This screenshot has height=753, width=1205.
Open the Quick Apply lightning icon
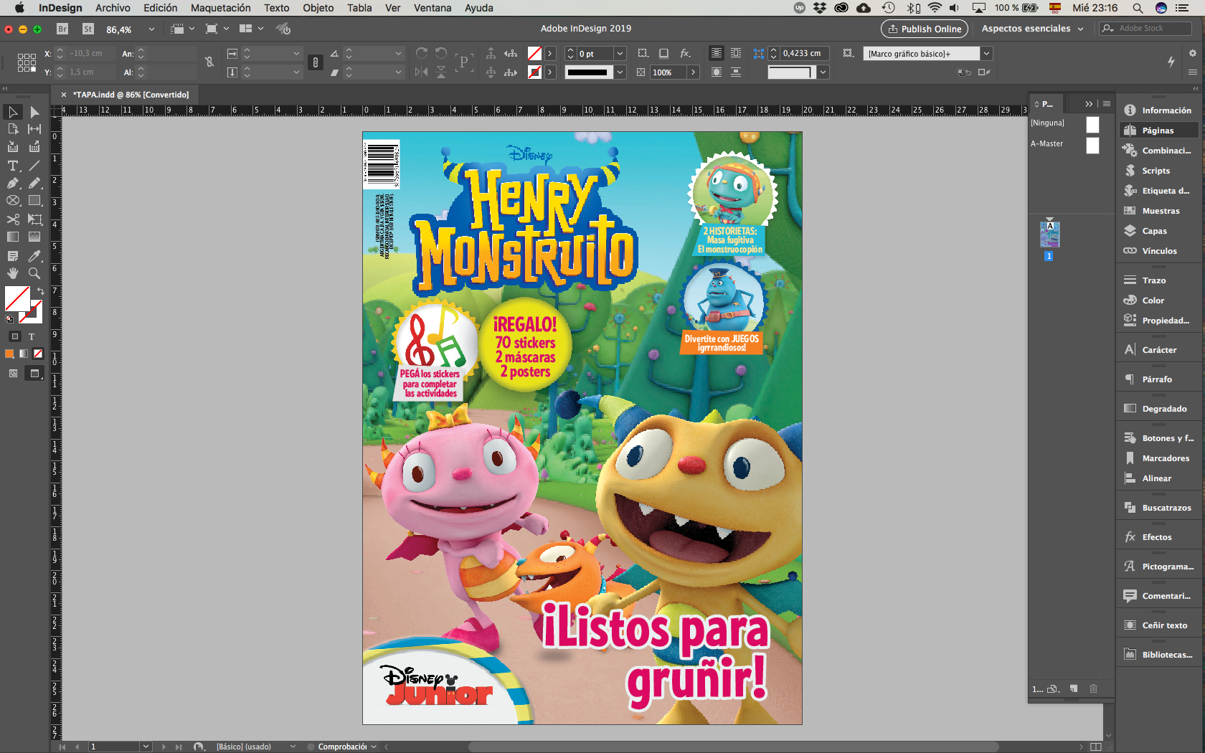click(1171, 62)
